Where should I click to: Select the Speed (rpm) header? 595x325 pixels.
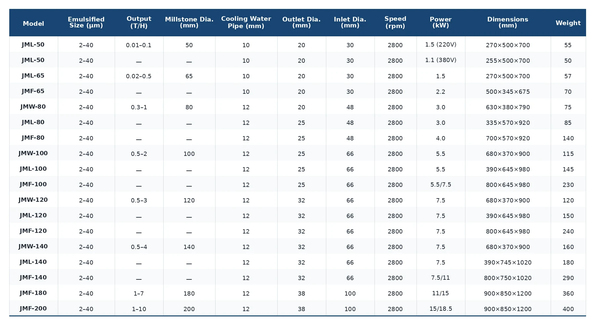[x=395, y=22]
